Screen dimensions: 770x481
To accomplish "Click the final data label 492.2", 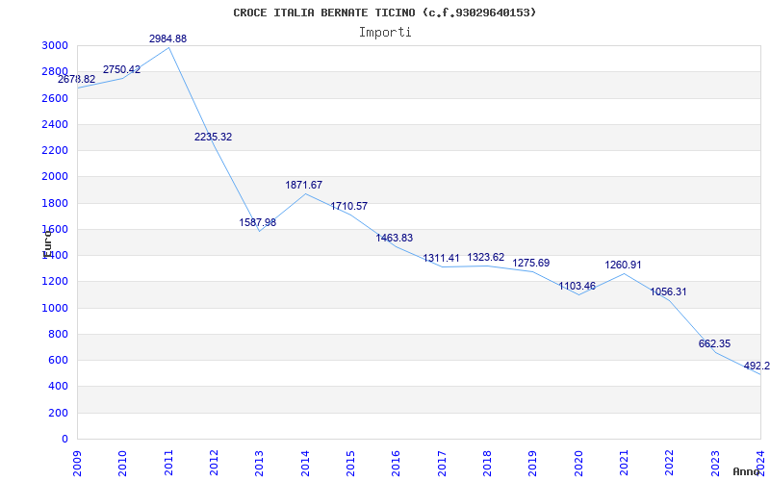I will pyautogui.click(x=757, y=366).
